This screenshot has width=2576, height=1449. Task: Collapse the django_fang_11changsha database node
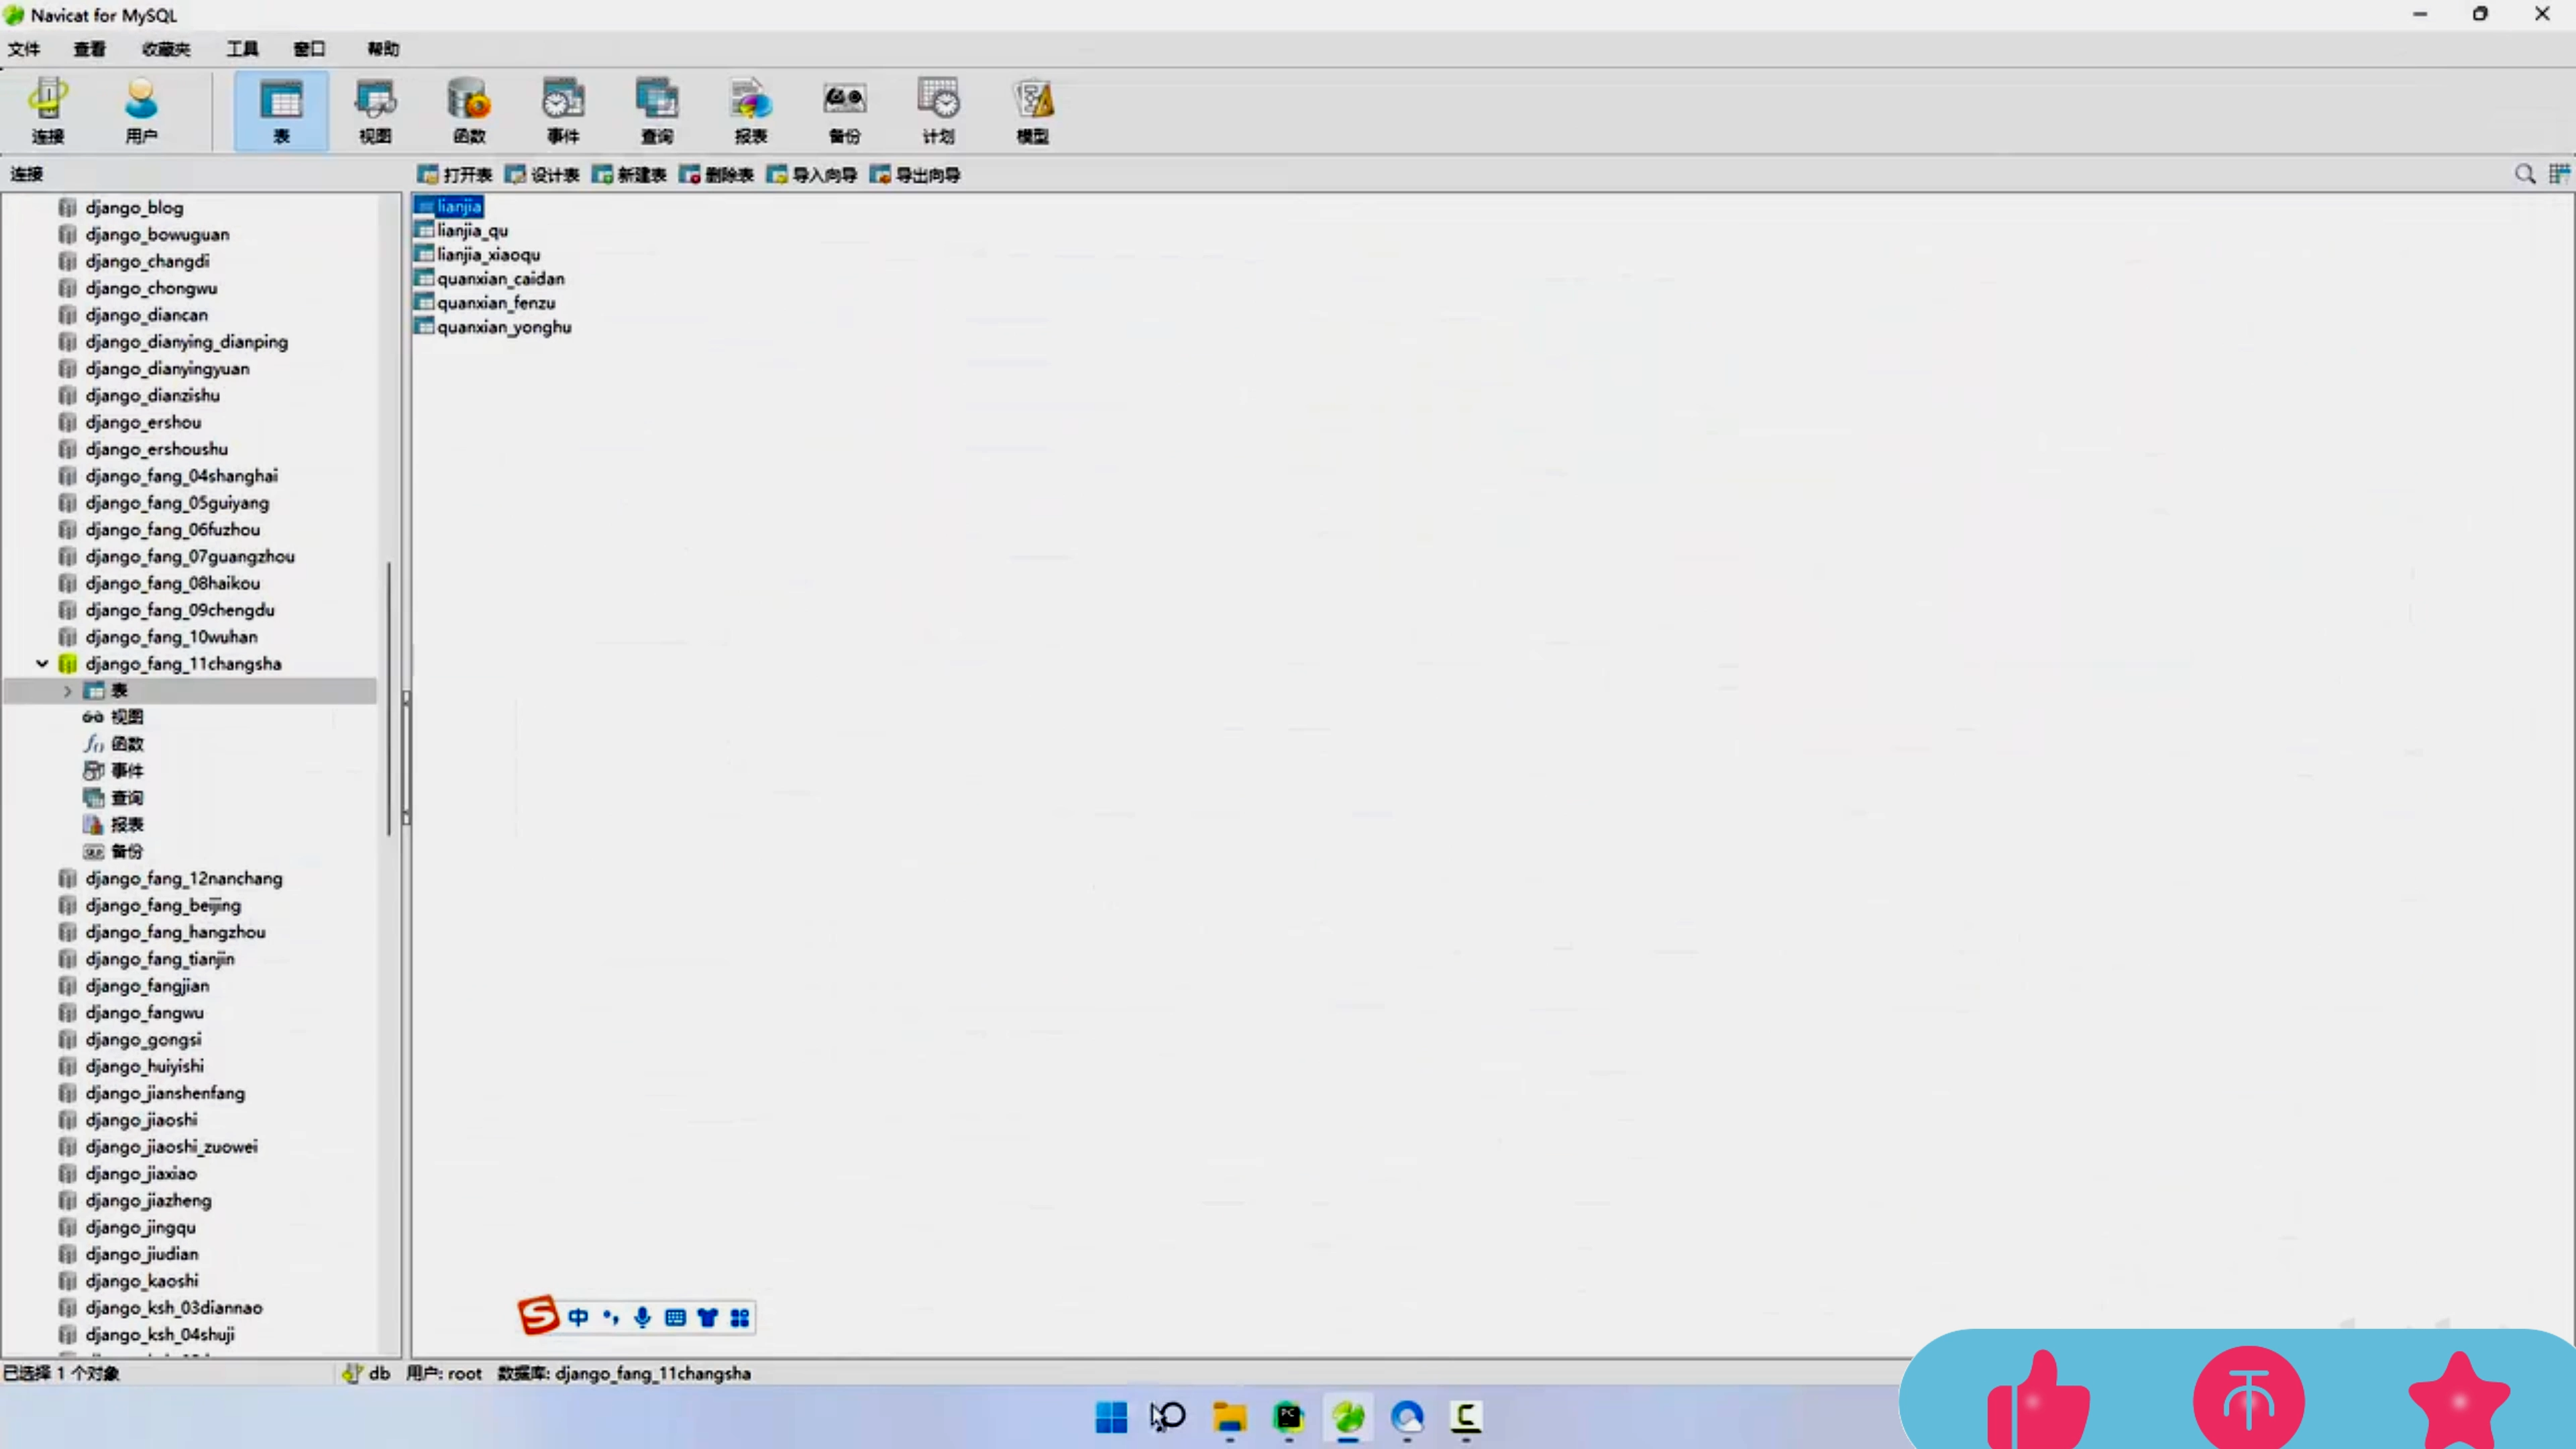42,663
